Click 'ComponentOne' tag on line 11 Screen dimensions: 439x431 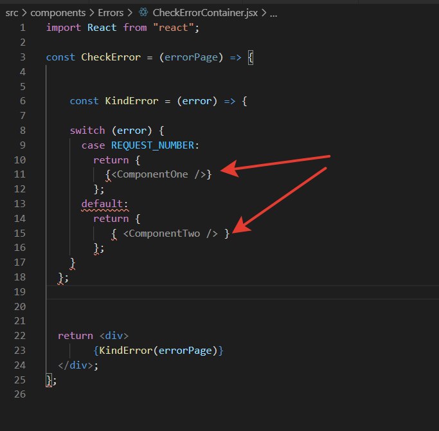pos(152,174)
